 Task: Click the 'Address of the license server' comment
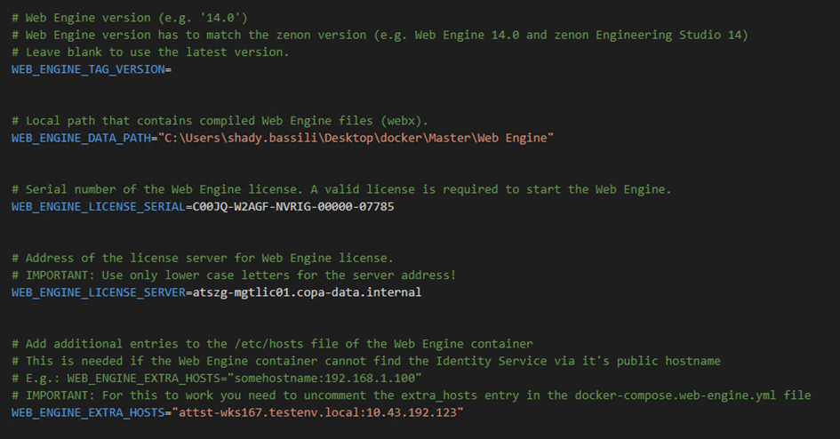[x=203, y=258]
